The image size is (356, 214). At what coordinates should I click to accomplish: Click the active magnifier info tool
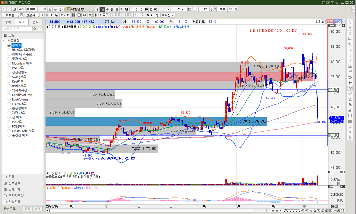350,88
